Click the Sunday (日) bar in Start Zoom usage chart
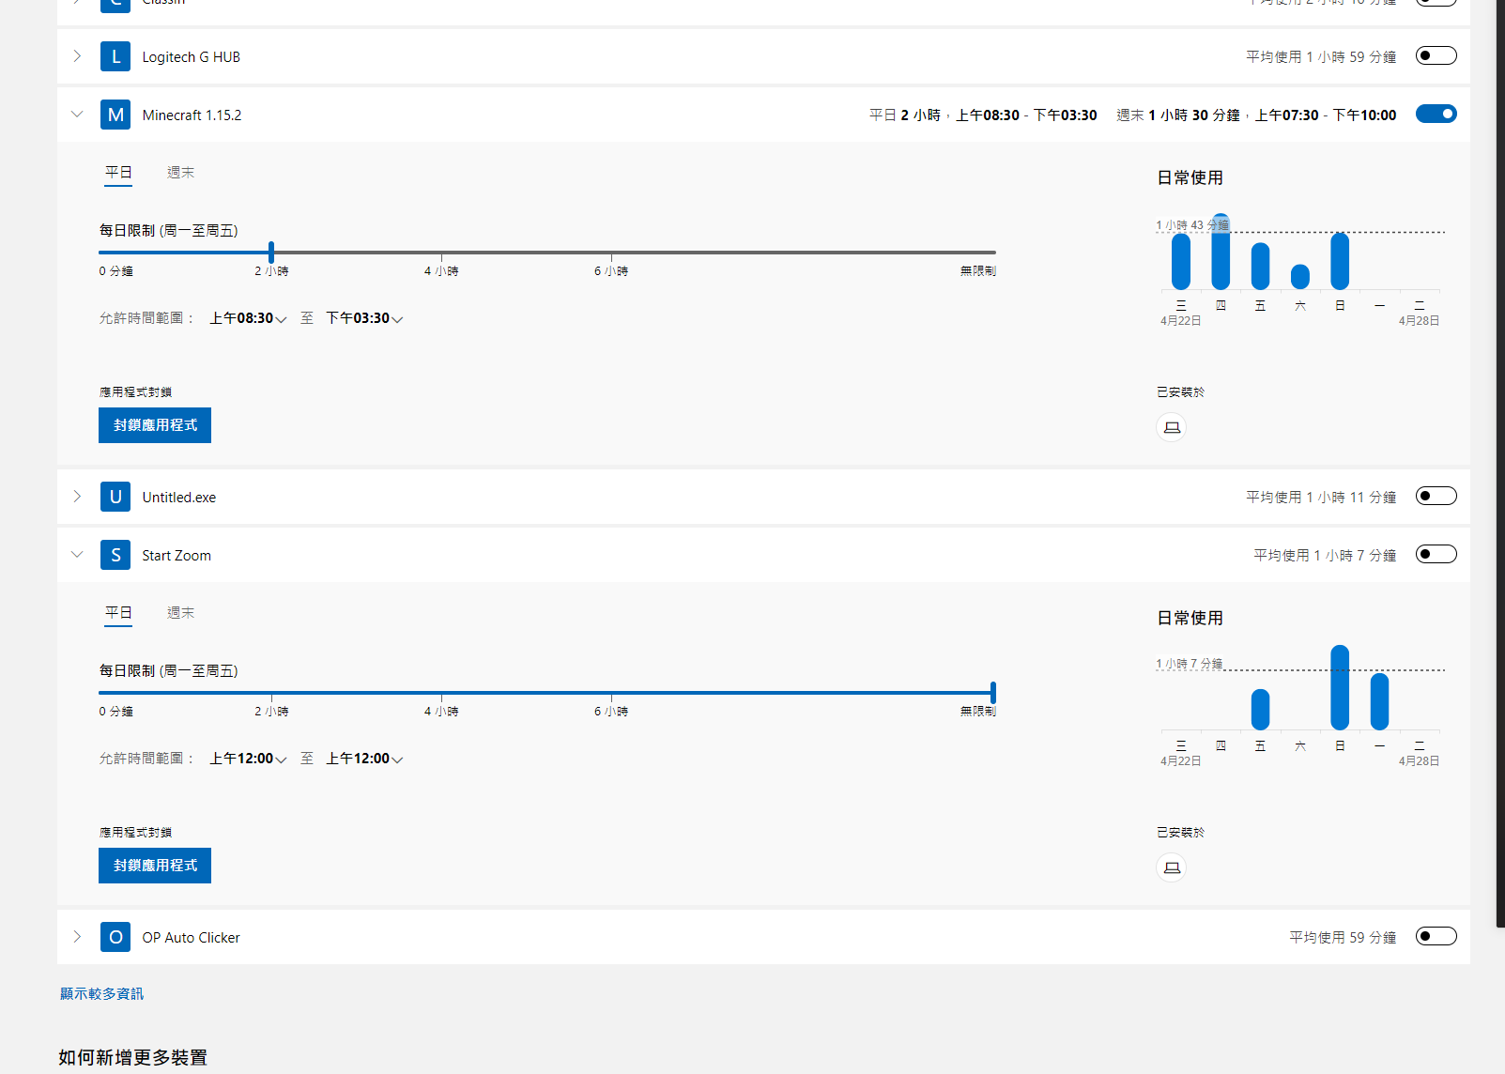The width and height of the screenshot is (1505, 1074). point(1340,687)
